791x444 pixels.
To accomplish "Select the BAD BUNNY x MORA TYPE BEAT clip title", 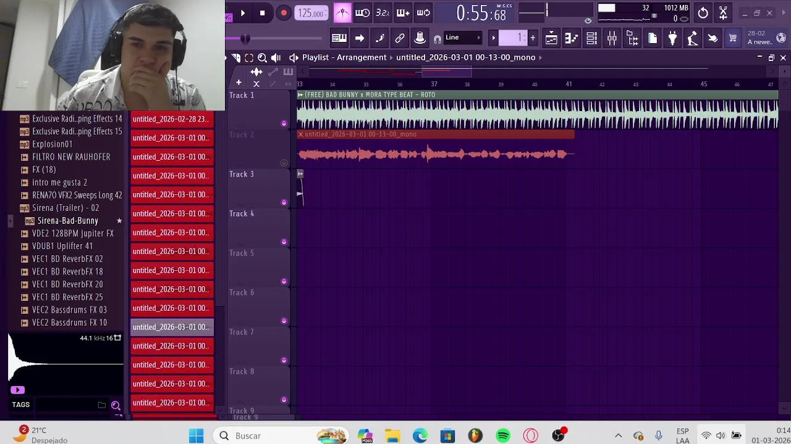I will coord(370,94).
